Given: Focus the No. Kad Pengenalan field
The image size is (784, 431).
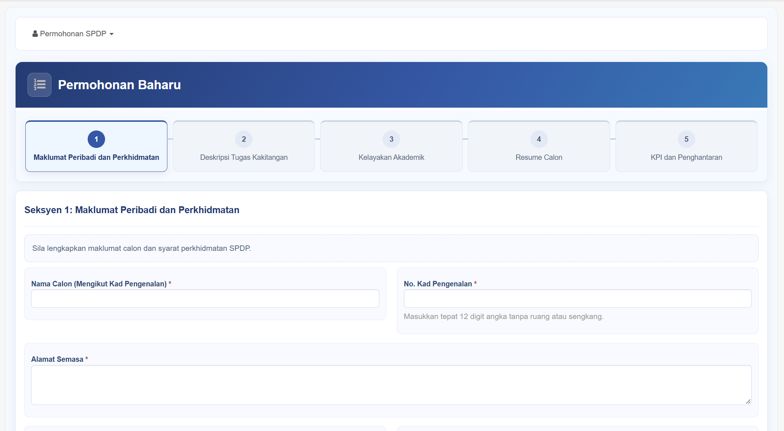Looking at the screenshot, I should (578, 299).
